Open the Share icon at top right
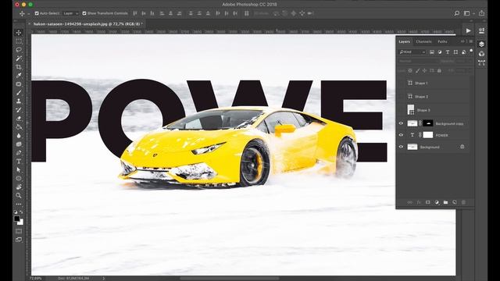Viewport: 500px width, 281px height. click(481, 13)
